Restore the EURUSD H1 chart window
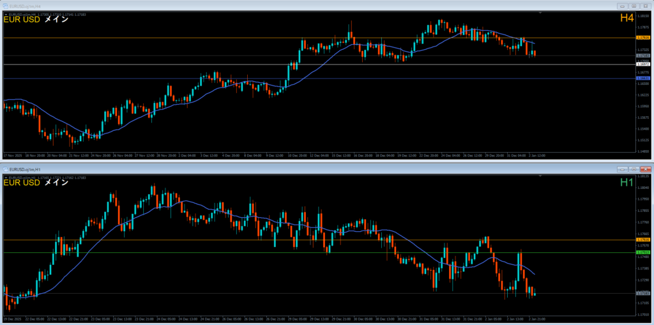654x325 pixels. [634, 169]
